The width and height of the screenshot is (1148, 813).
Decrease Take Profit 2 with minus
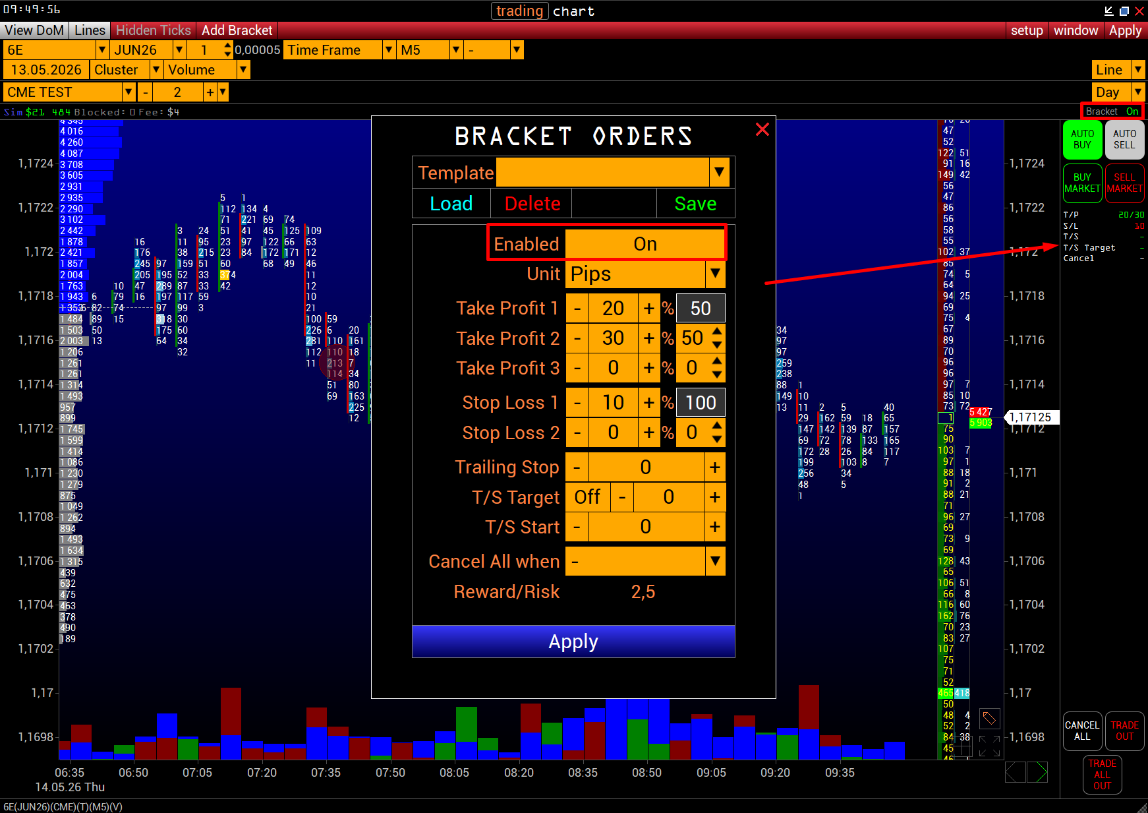[x=577, y=338]
